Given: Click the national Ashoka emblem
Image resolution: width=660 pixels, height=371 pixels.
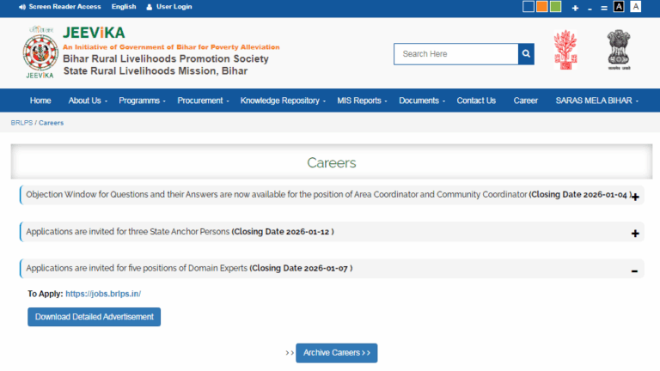Looking at the screenshot, I should pyautogui.click(x=617, y=50).
